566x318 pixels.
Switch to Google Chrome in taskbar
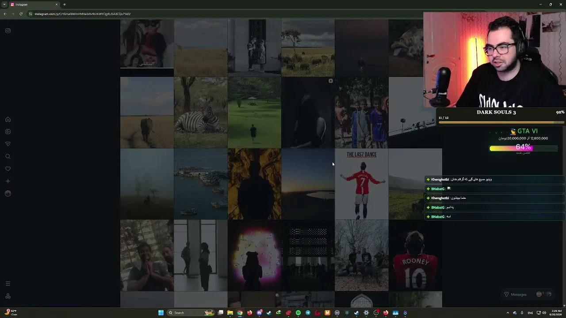pyautogui.click(x=240, y=313)
